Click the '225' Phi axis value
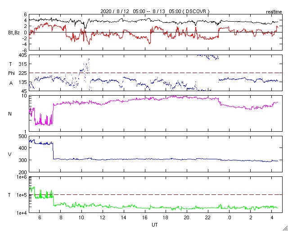 click(x=23, y=73)
